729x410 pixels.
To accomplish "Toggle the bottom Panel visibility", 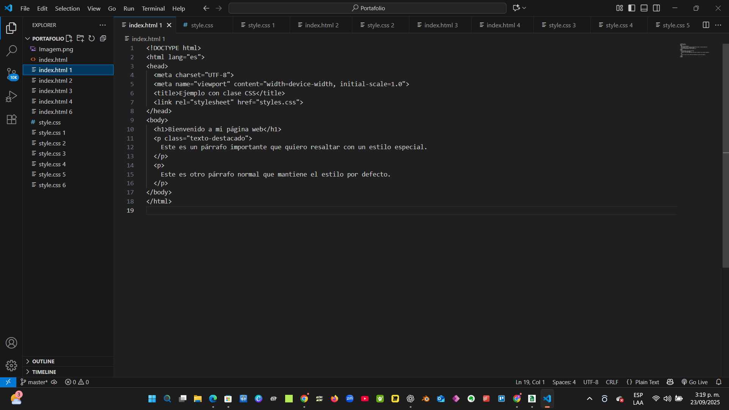I will tap(644, 8).
